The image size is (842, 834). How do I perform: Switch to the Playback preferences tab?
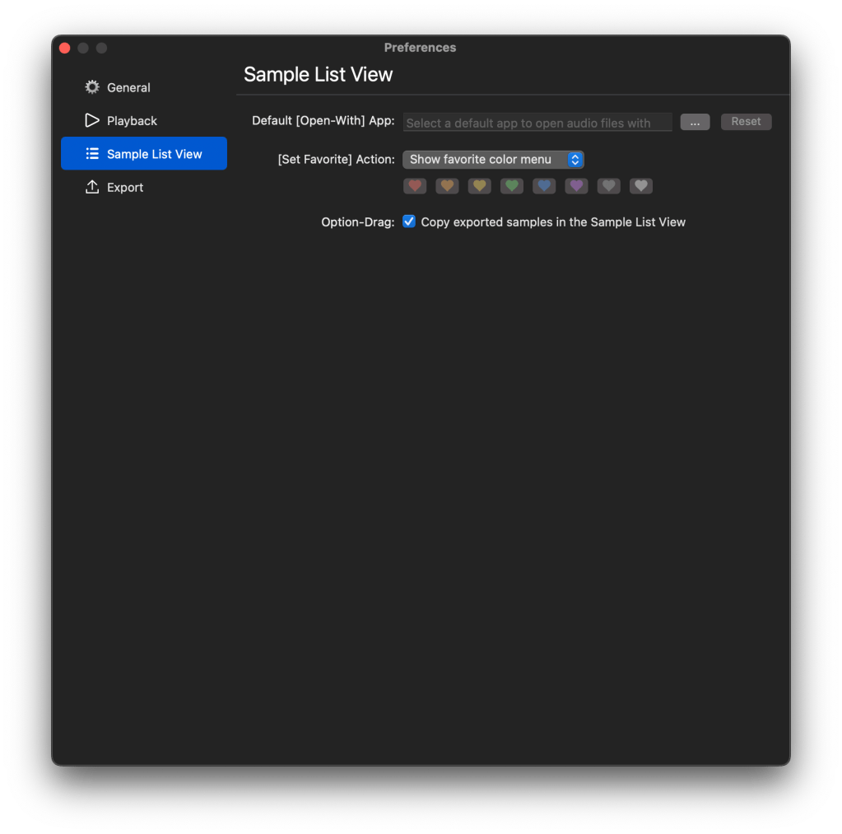(132, 121)
